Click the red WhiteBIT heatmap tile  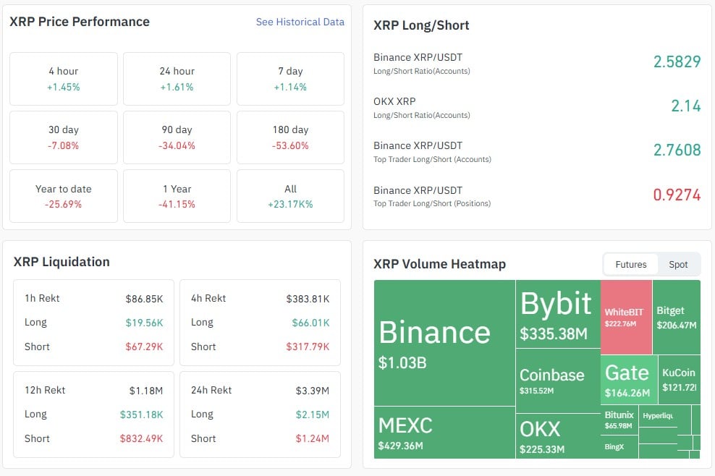(626, 317)
